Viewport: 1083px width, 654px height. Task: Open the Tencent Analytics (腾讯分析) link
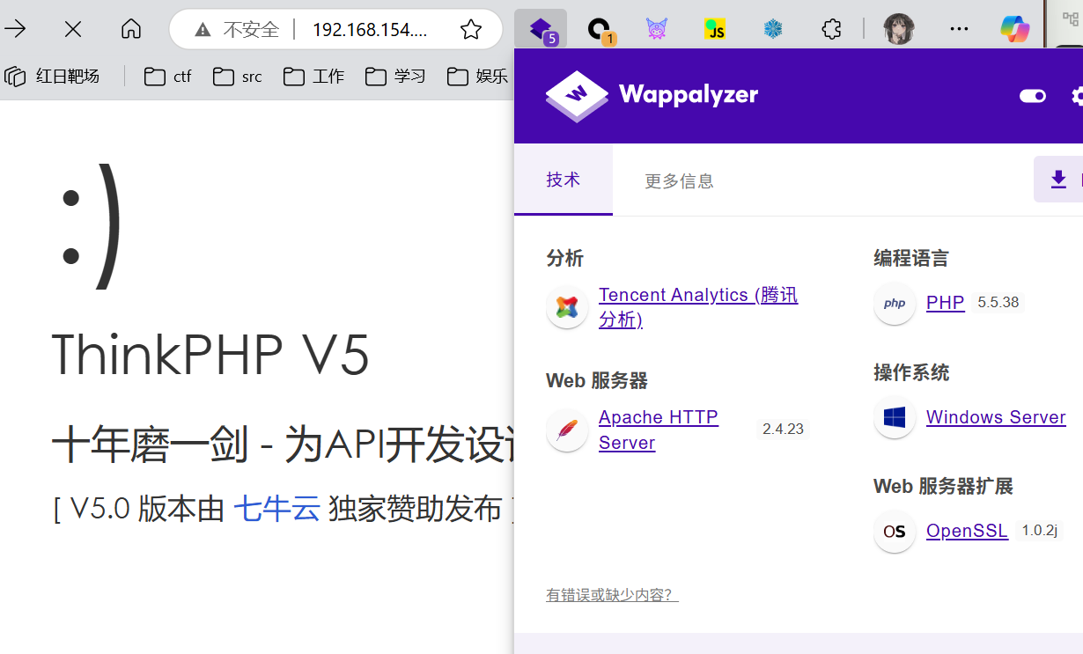pos(698,306)
